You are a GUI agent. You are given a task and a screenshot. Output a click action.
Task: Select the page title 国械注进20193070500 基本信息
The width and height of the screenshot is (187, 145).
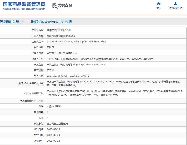(x=36, y=22)
